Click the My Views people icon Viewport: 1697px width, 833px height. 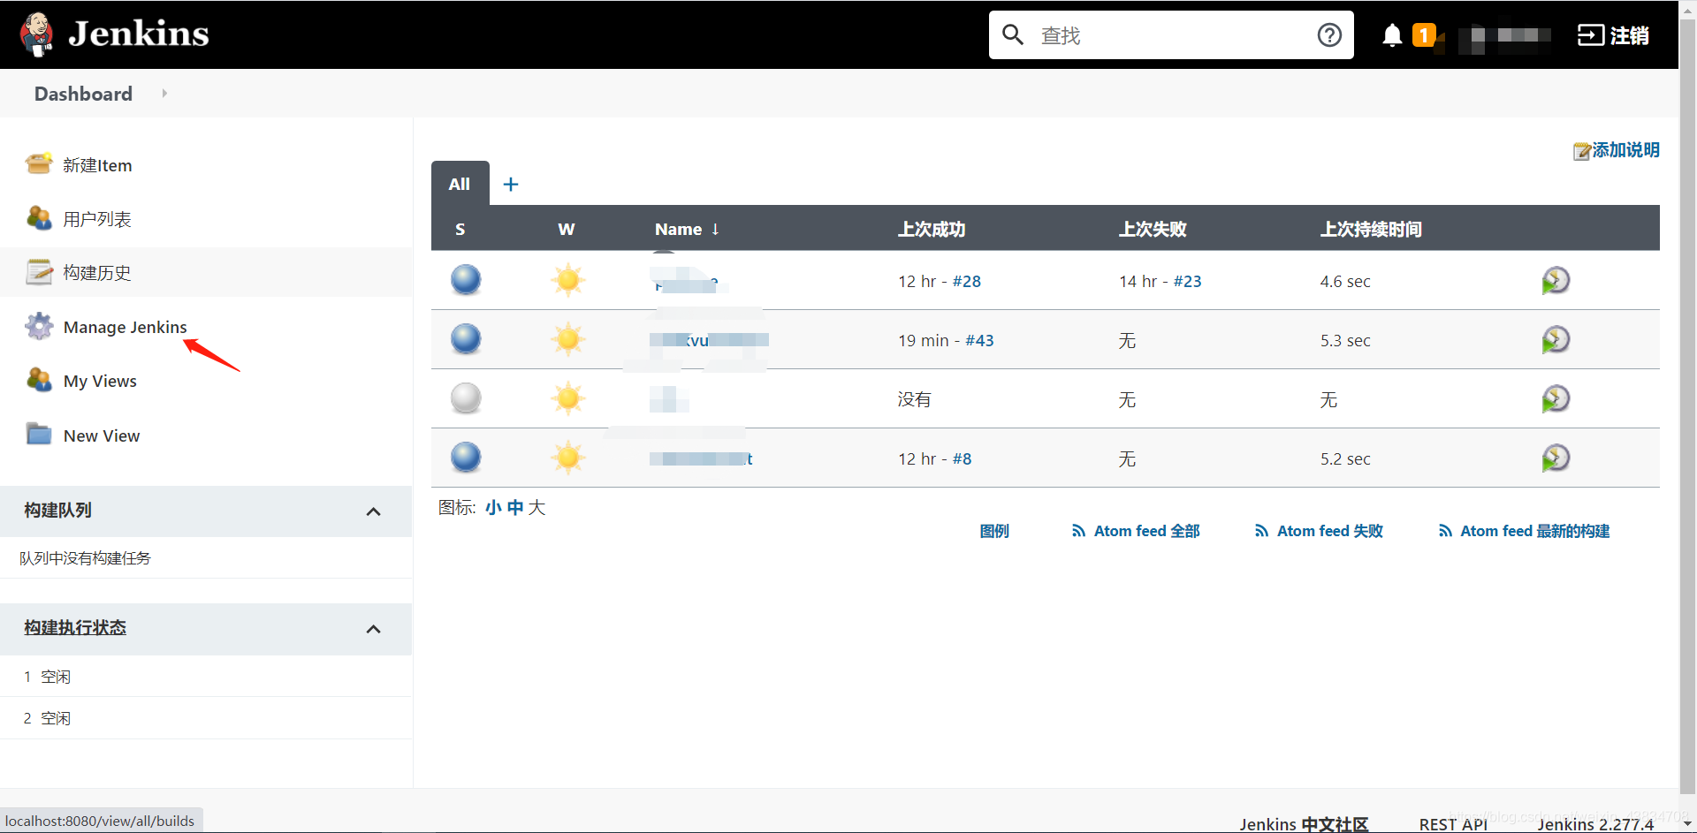[39, 380]
